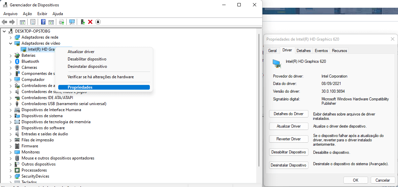
Task: Switch to the Eventos tab
Action: pos(321,51)
